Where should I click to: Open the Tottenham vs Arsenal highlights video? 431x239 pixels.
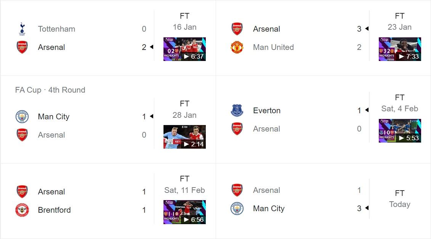[184, 49]
